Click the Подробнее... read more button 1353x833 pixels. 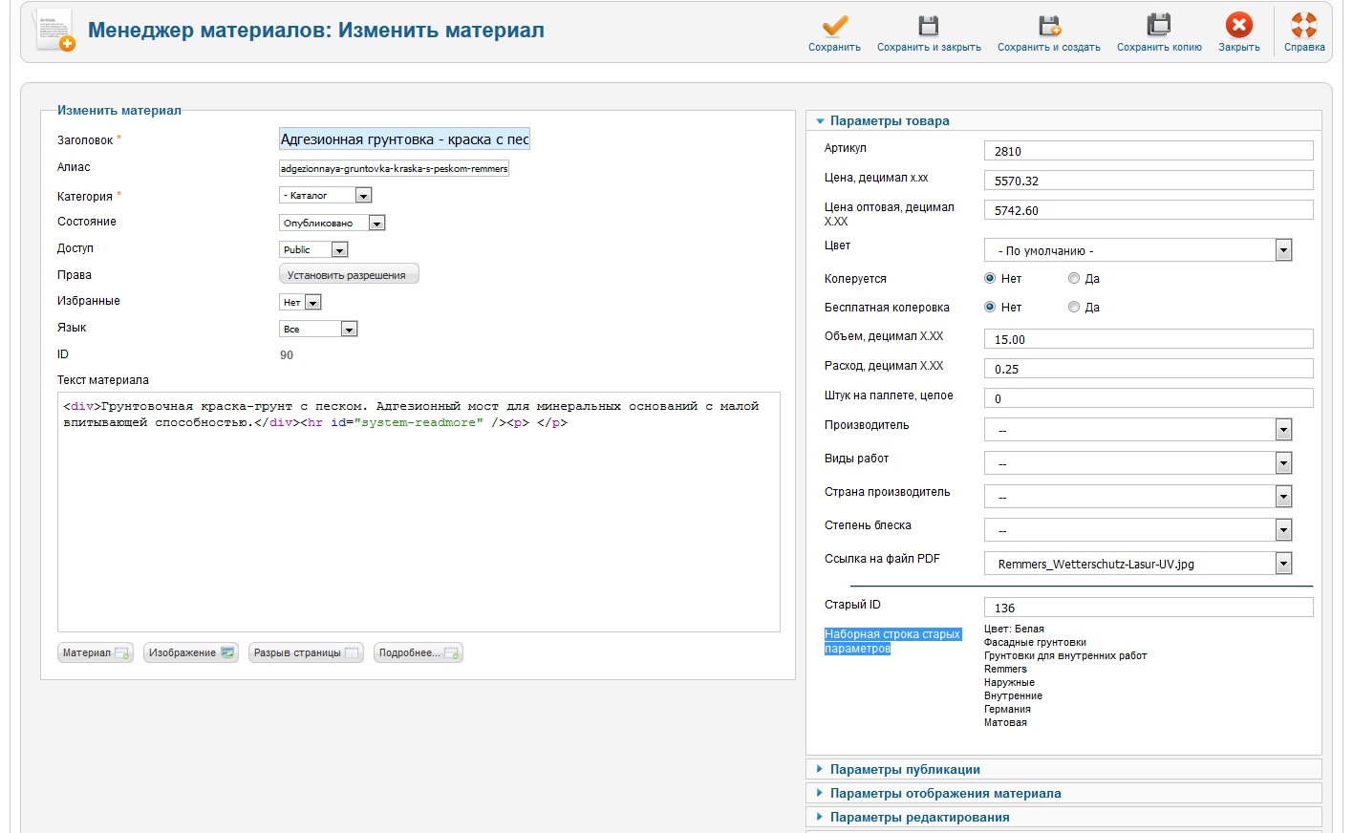point(418,653)
